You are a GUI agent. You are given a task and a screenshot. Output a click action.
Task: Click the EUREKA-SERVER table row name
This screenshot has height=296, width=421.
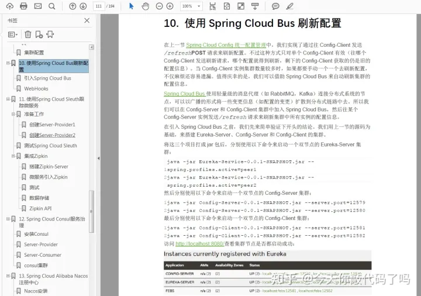pos(180,283)
